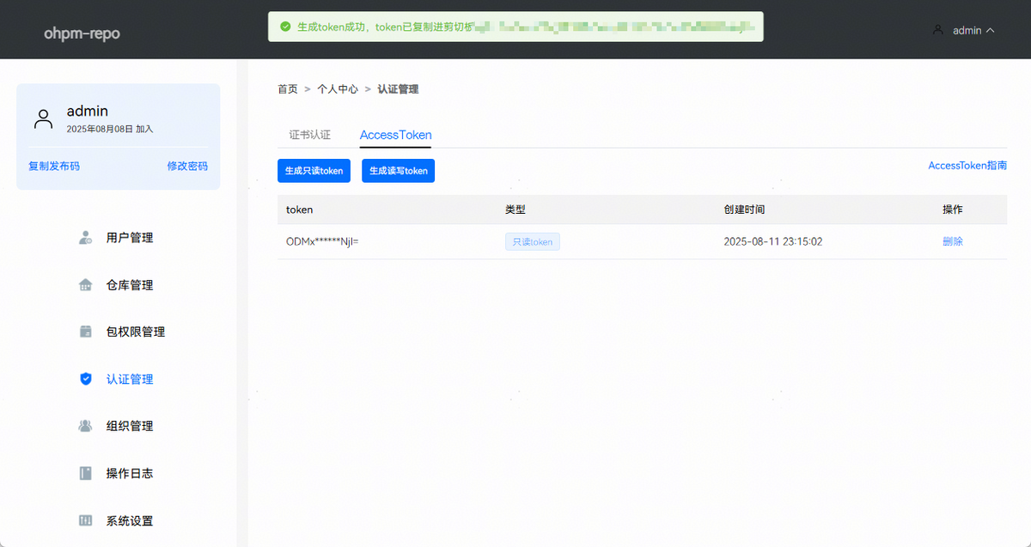This screenshot has height=547, width=1031.
Task: Click the user icon in top header
Action: pyautogui.click(x=938, y=30)
